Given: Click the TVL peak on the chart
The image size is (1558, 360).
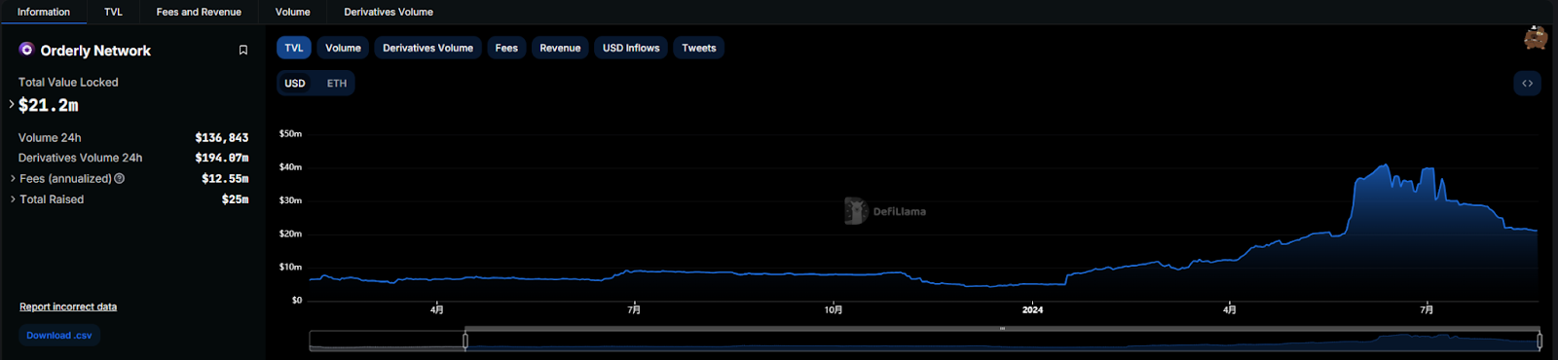Looking at the screenshot, I should click(x=1386, y=164).
